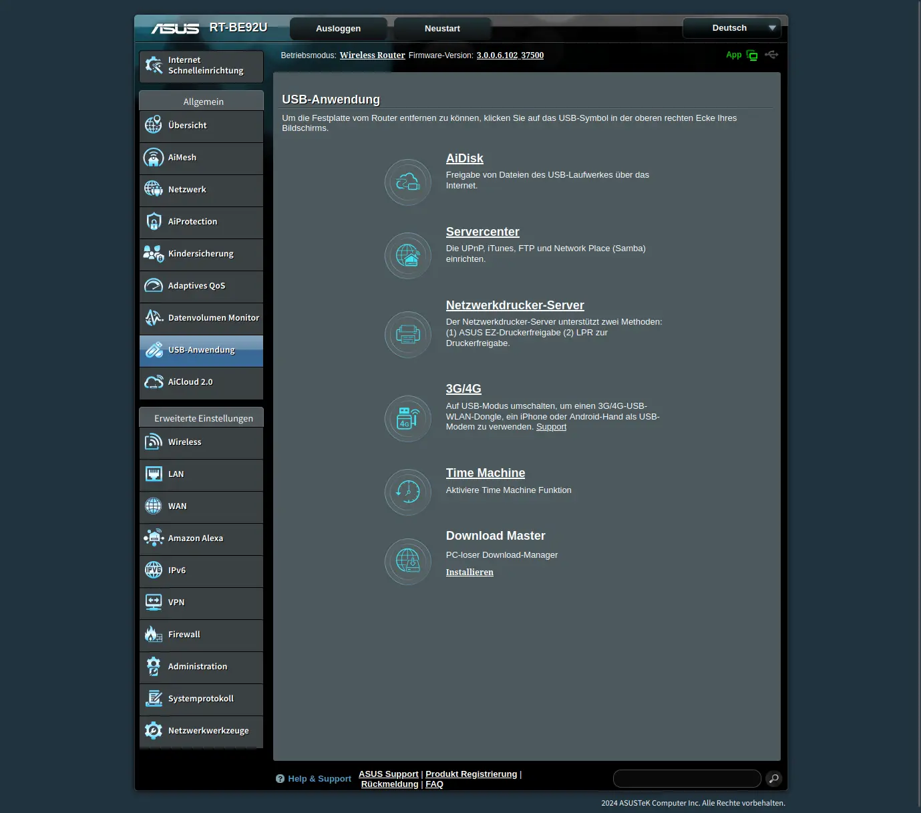The height and width of the screenshot is (813, 921).
Task: Click the network client status icon beside App
Action: click(x=752, y=55)
